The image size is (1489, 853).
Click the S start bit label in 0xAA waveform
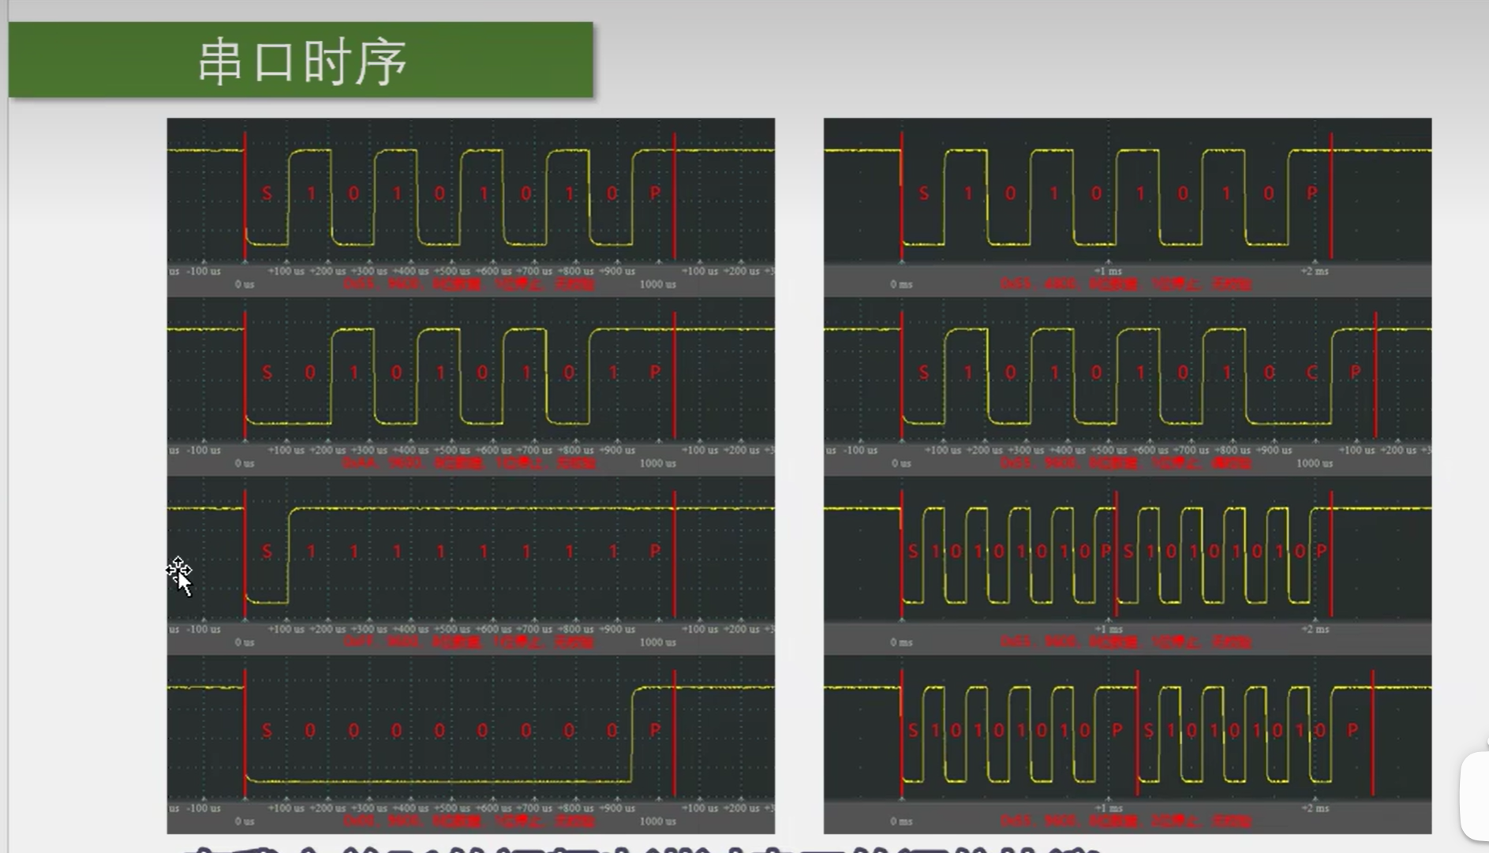coord(267,372)
